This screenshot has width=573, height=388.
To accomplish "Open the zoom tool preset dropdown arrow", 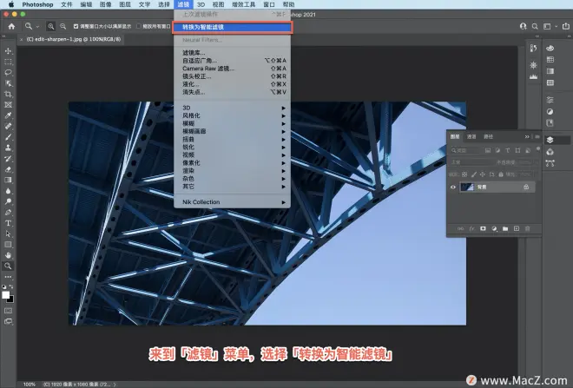I will (37, 27).
